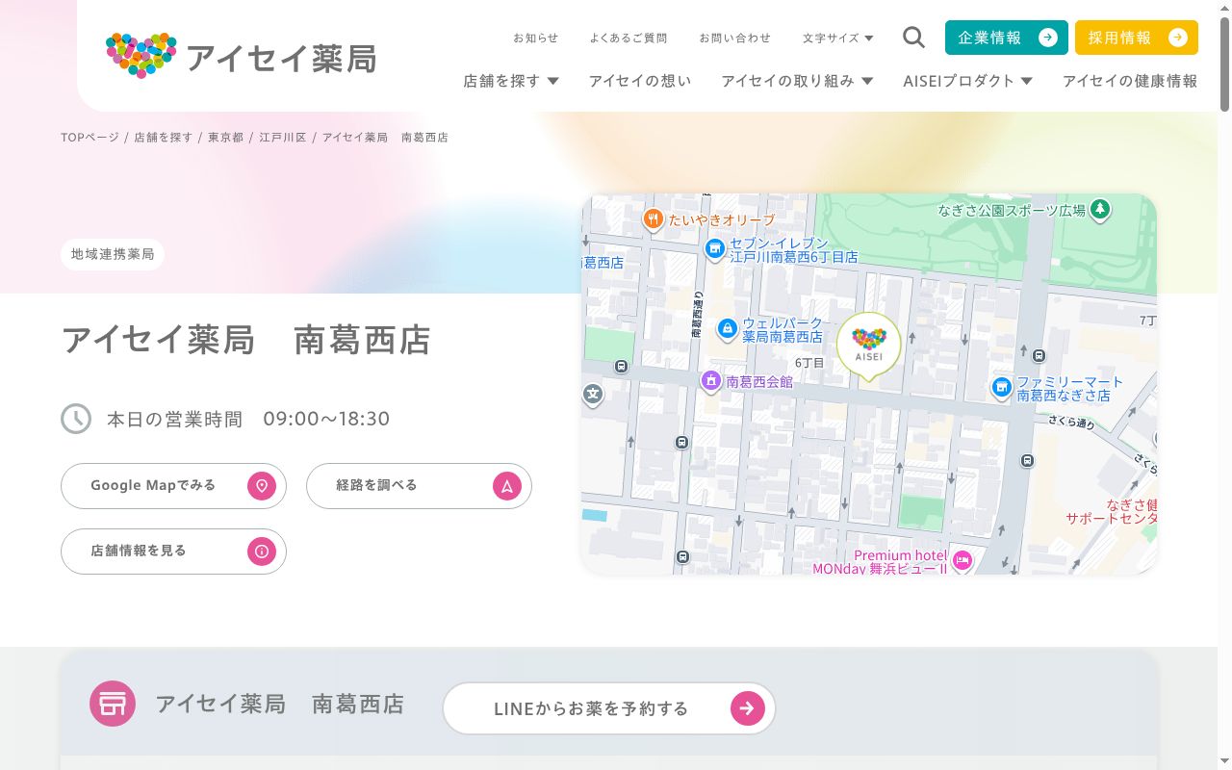The height and width of the screenshot is (770, 1232).
Task: Open the アイセイの想い menu item
Action: (x=640, y=81)
